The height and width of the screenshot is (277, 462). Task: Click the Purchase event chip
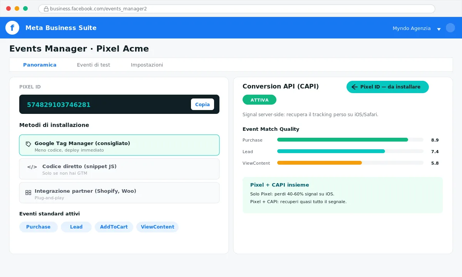pyautogui.click(x=38, y=227)
